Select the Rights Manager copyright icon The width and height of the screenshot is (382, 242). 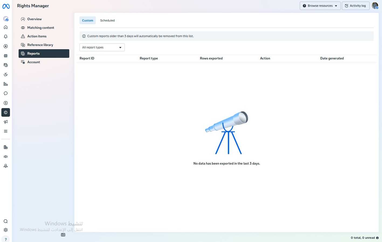click(x=6, y=112)
